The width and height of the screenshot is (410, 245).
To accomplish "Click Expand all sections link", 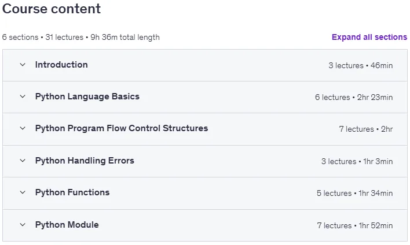I will coord(369,38).
